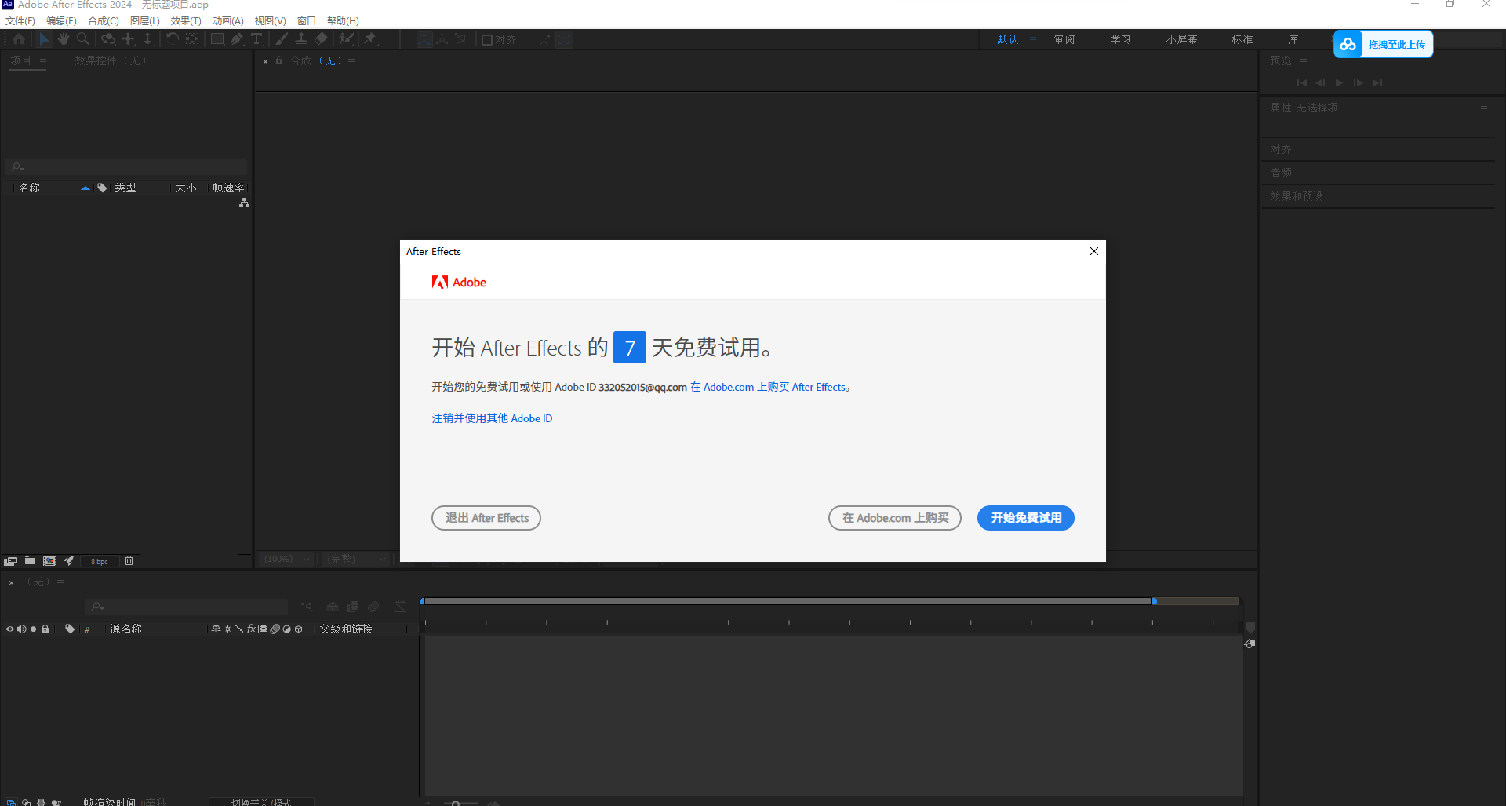Open the Preview panel menu
This screenshot has height=806, width=1506.
pyautogui.click(x=1304, y=60)
